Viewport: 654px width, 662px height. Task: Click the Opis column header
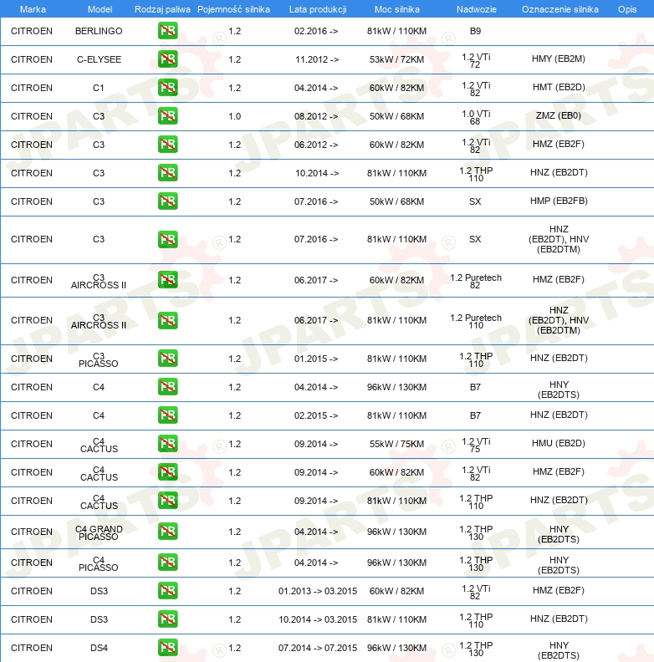(626, 8)
